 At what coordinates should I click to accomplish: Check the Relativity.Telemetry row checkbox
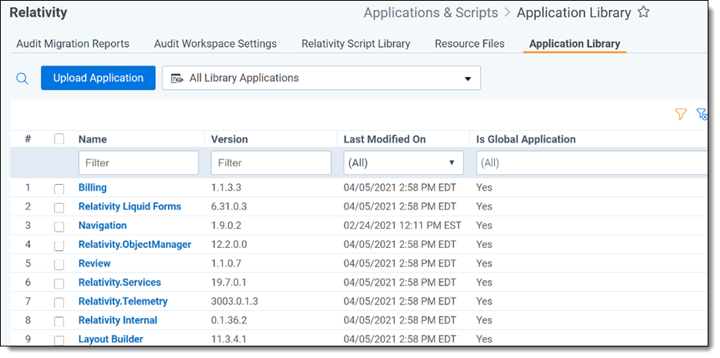coord(59,303)
